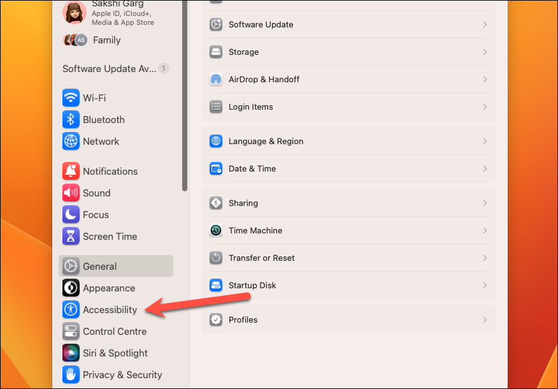The image size is (558, 389).
Task: Open Screen Time hourglass icon
Action: 71,236
